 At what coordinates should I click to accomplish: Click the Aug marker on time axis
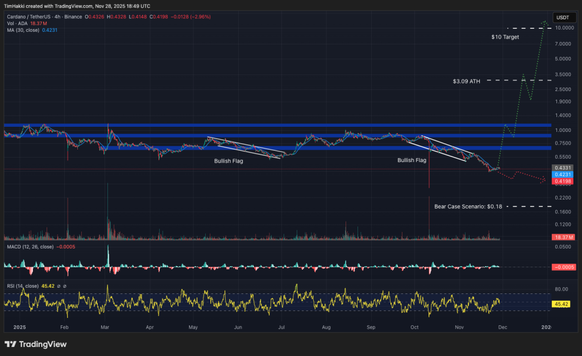coord(326,328)
